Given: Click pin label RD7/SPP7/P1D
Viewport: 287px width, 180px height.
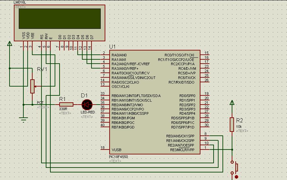Looking at the screenshot, I should (183, 127).
